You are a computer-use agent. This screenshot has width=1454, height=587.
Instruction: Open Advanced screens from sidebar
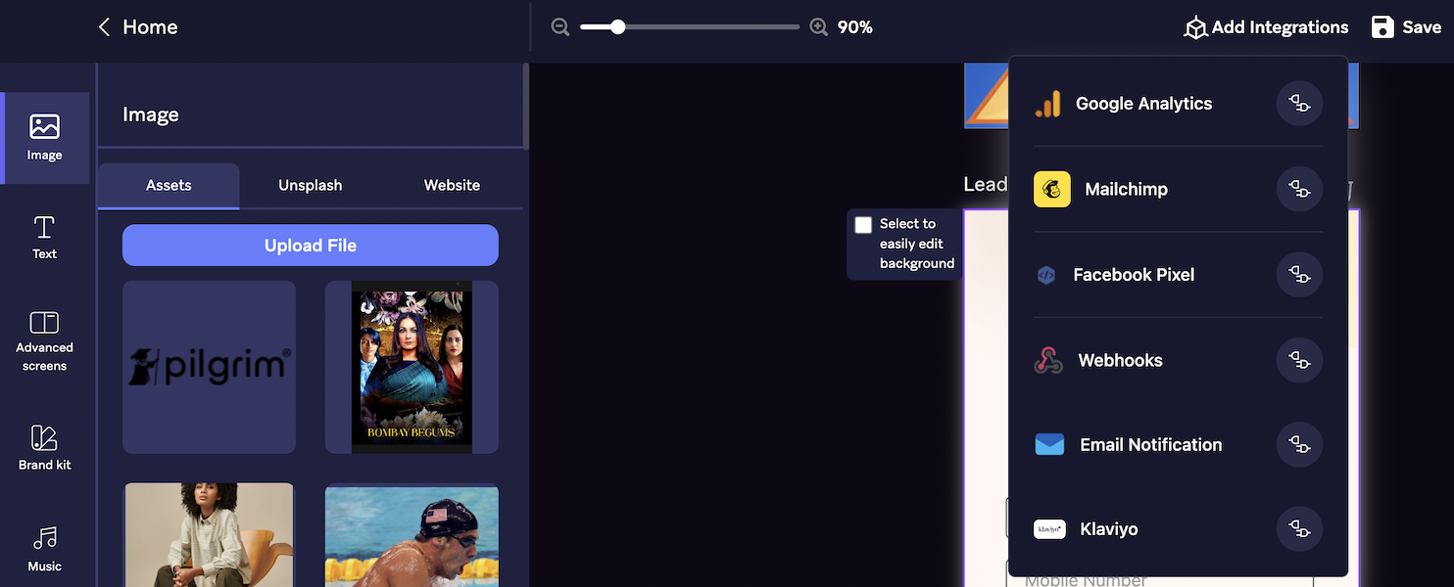tap(44, 341)
